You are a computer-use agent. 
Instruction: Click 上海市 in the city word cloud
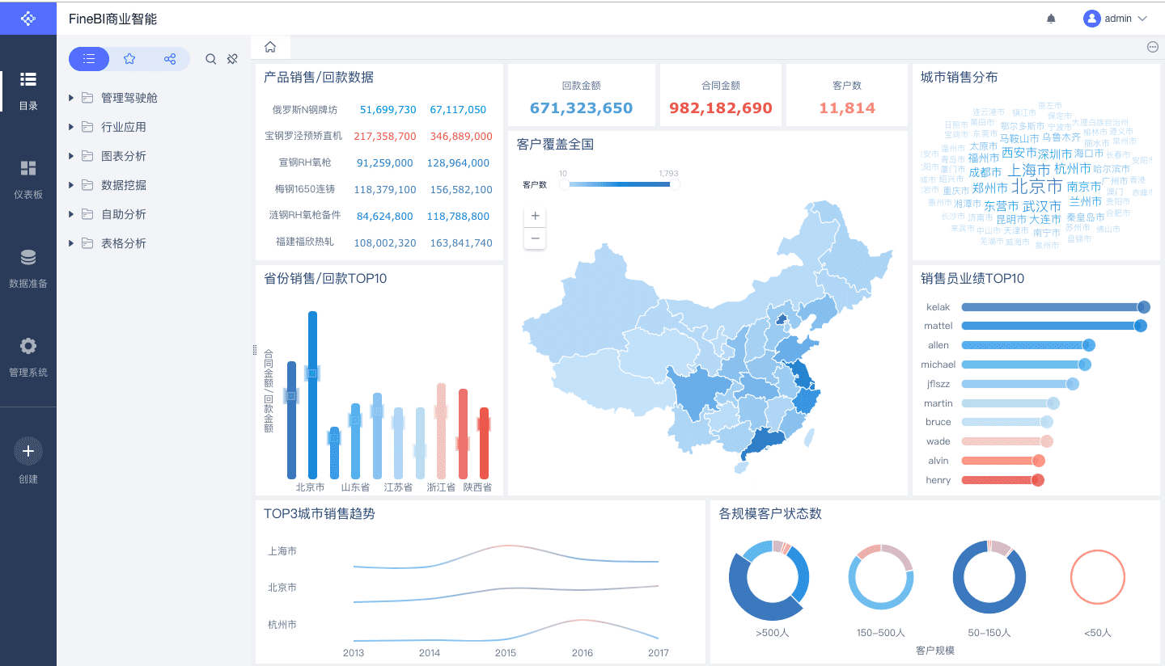click(x=1029, y=171)
